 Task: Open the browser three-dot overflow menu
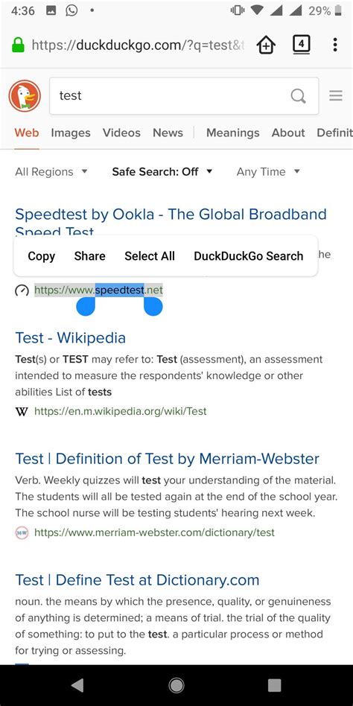coord(335,45)
